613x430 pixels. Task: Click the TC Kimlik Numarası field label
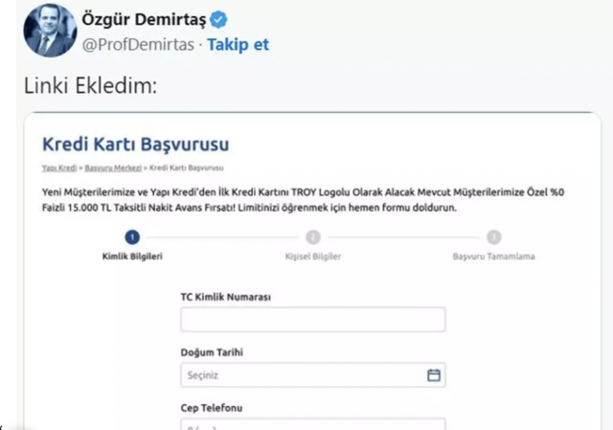[x=226, y=297]
